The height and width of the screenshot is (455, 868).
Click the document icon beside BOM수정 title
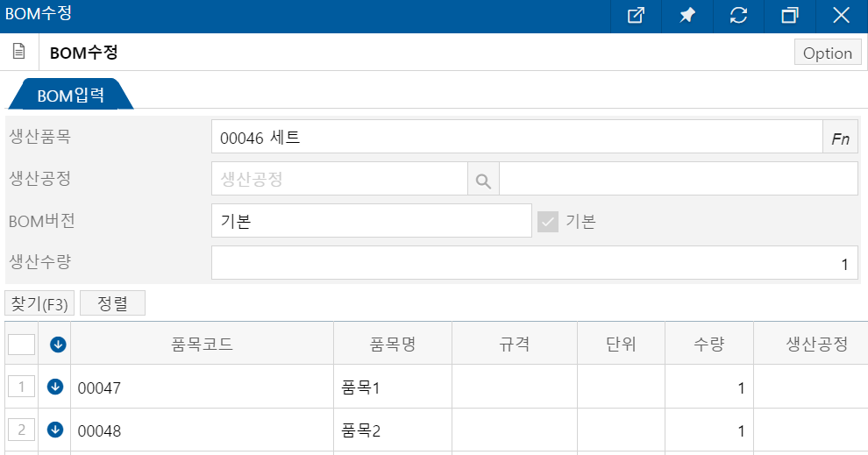click(18, 52)
